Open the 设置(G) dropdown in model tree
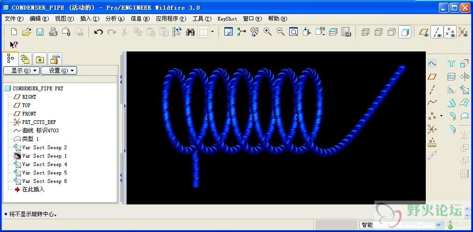 pyautogui.click(x=59, y=71)
